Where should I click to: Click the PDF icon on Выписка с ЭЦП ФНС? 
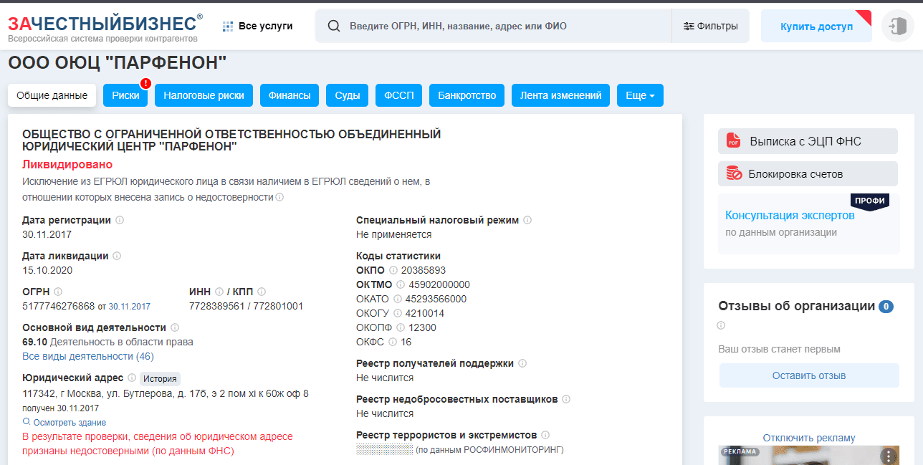[x=732, y=140]
